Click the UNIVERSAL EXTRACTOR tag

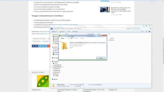pos(39,39)
